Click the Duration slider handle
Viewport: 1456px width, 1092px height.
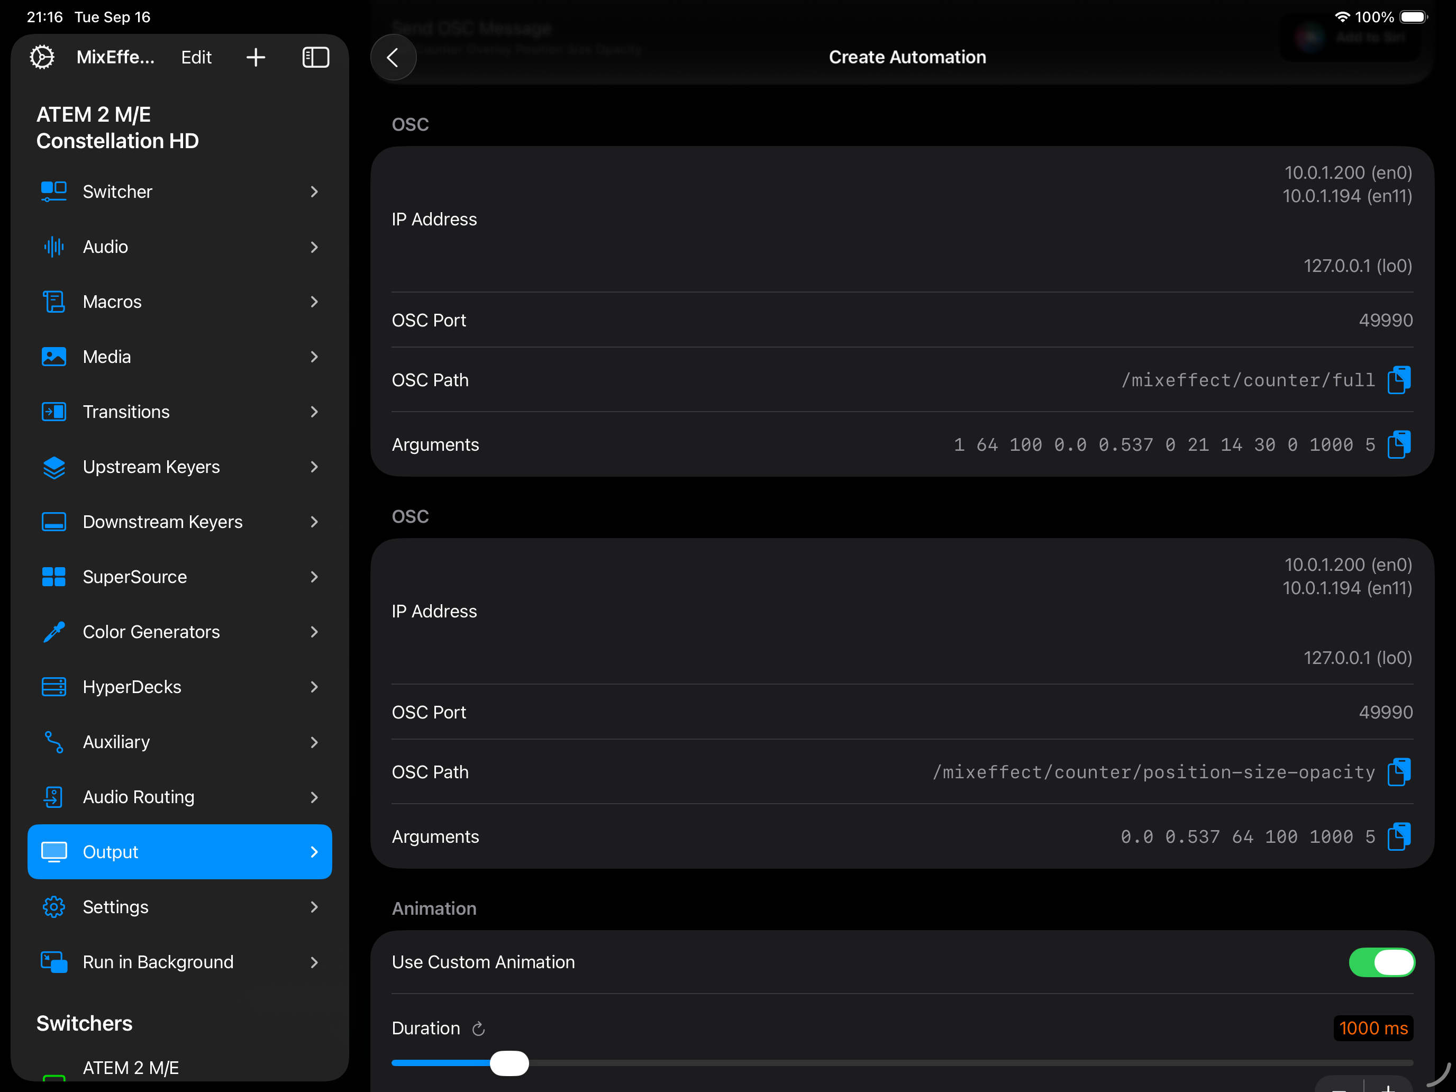tap(509, 1063)
